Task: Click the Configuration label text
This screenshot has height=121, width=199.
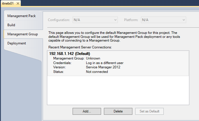Action: (59, 20)
